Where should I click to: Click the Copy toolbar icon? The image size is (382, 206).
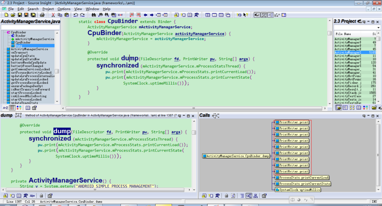point(60,15)
